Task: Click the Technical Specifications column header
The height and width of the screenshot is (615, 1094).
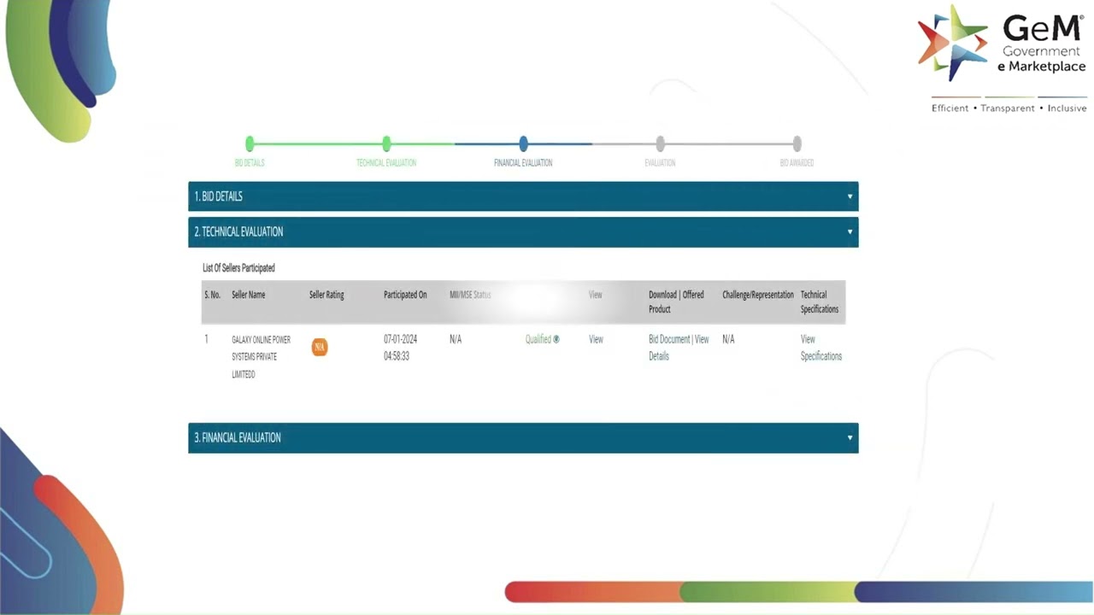Action: click(820, 302)
